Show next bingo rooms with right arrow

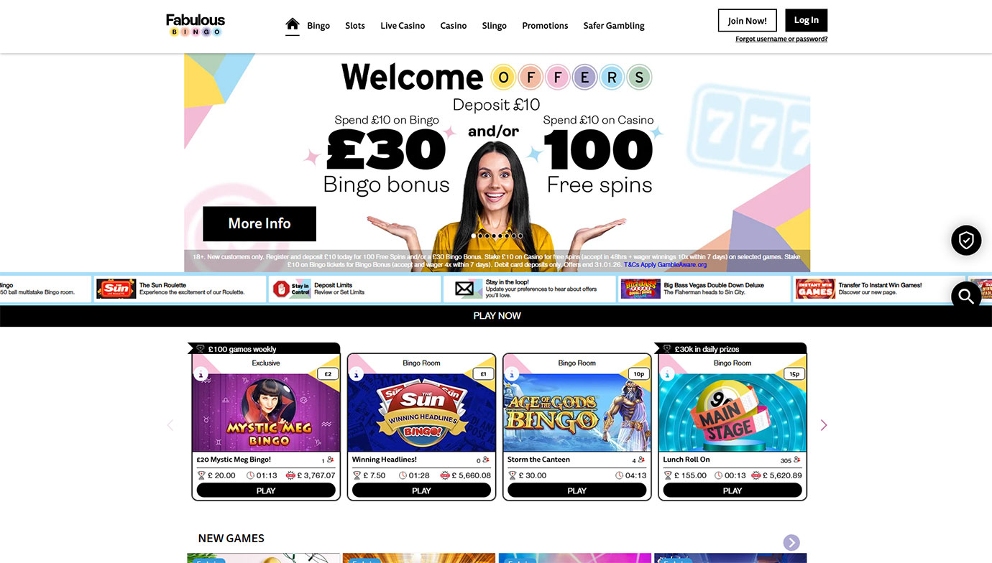click(x=824, y=425)
